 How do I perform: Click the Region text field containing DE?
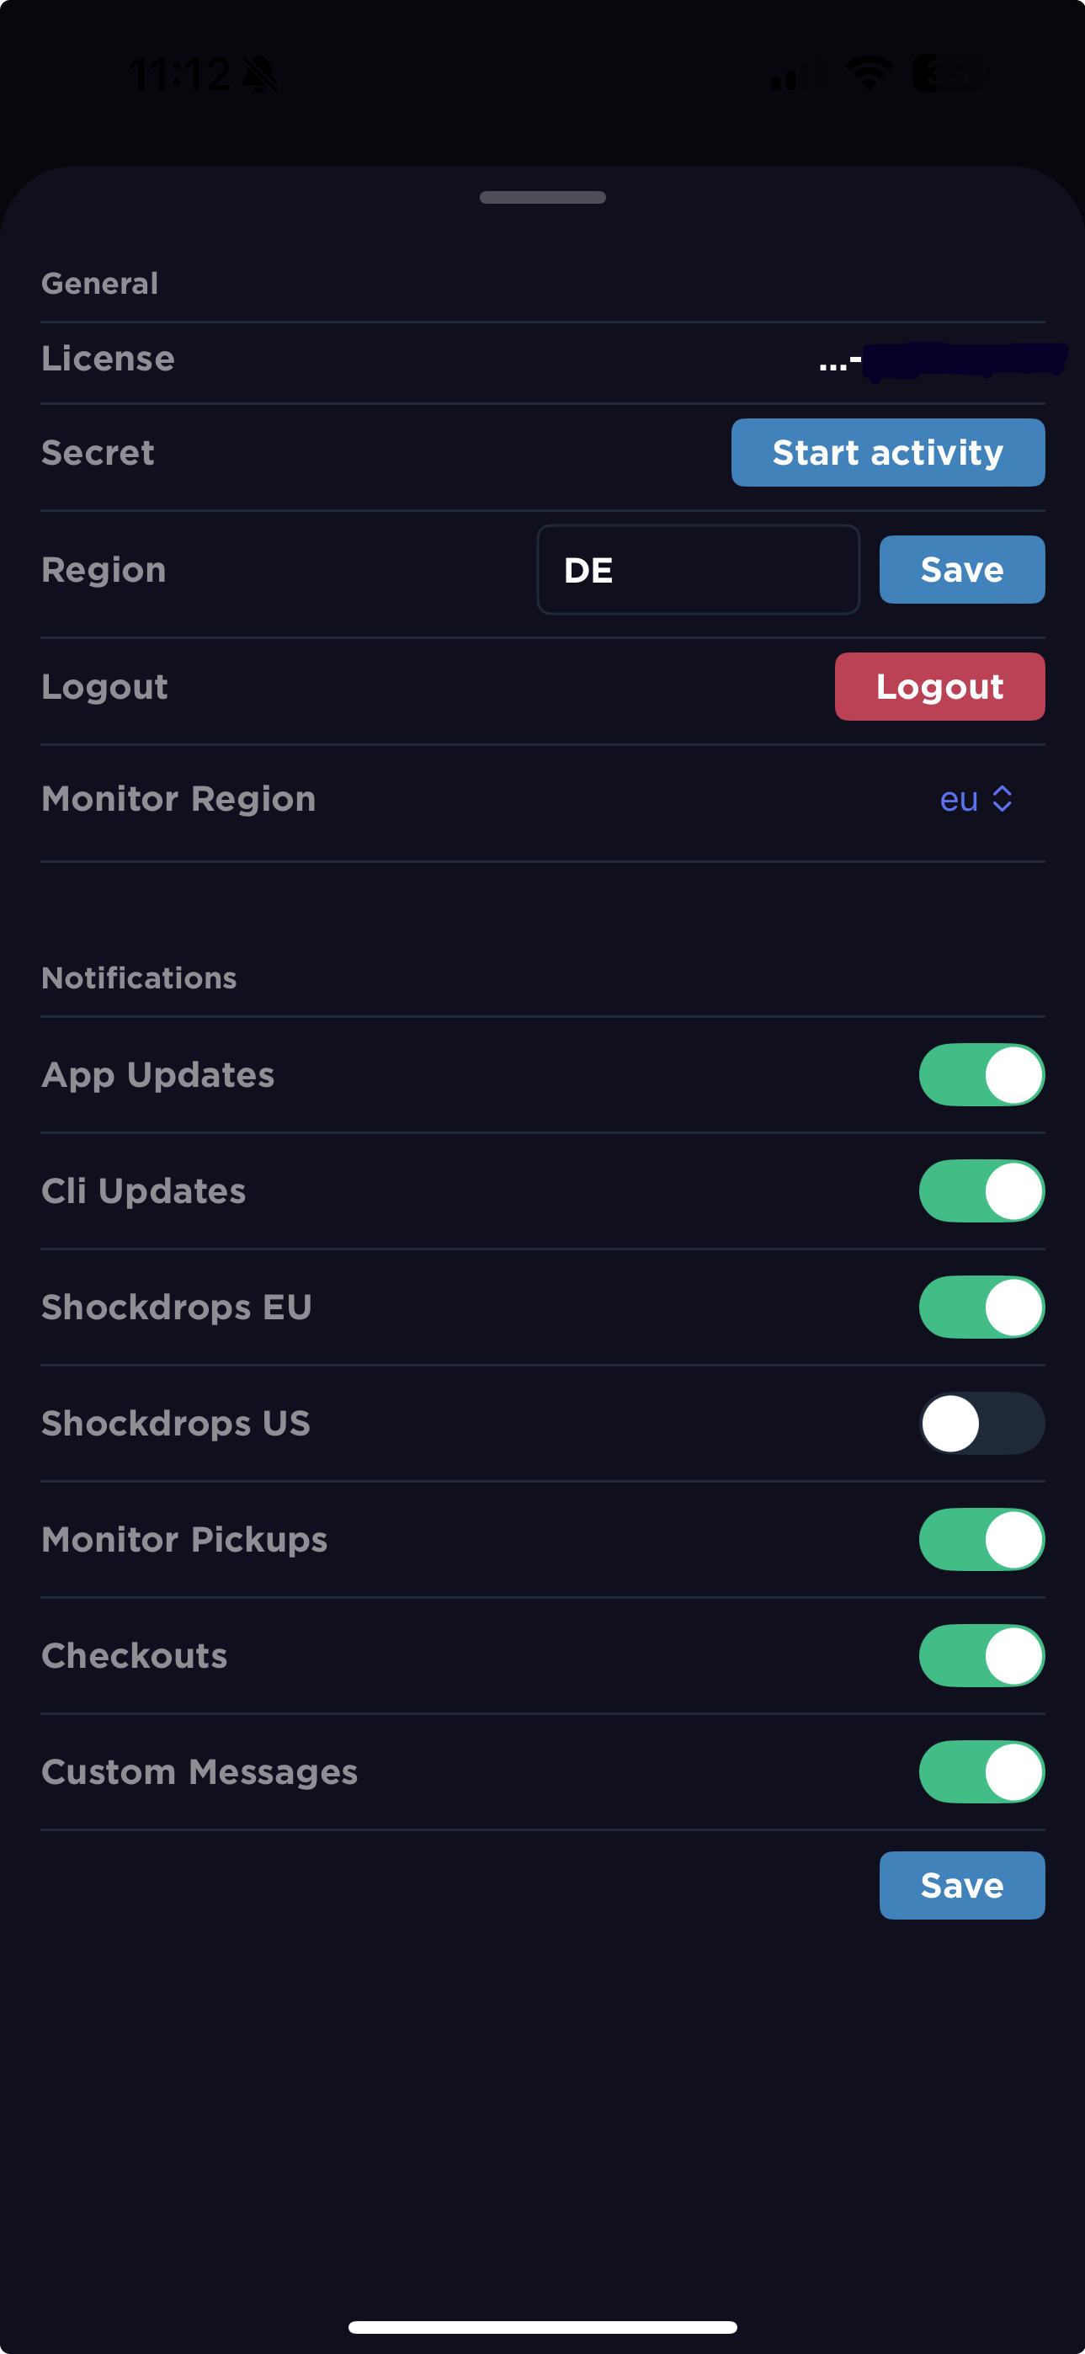pyautogui.click(x=698, y=569)
